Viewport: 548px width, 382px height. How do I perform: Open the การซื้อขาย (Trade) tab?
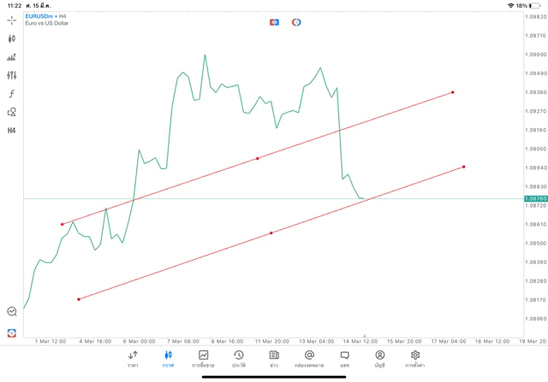click(x=203, y=359)
